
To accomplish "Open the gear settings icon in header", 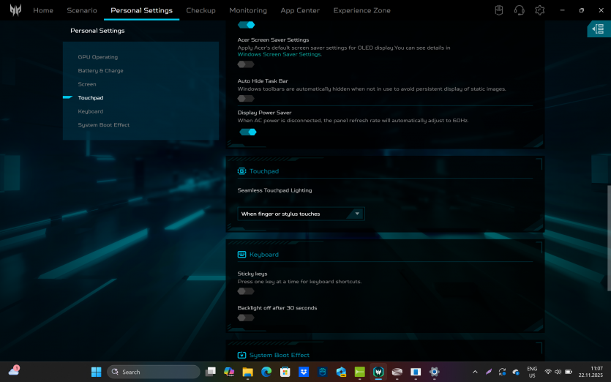I will [x=540, y=10].
